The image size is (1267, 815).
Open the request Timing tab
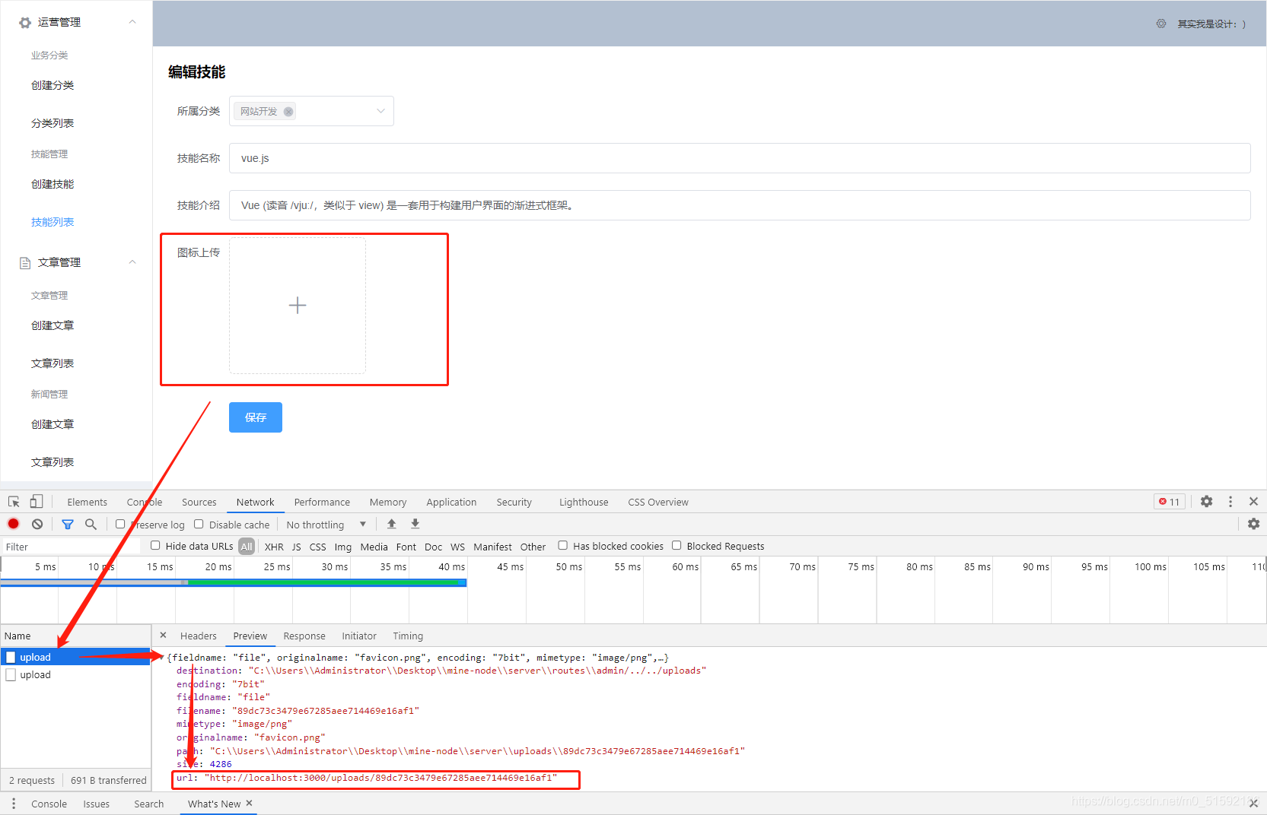[x=408, y=636]
